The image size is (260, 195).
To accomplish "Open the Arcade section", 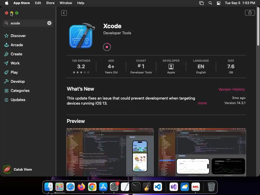I will [14, 45].
